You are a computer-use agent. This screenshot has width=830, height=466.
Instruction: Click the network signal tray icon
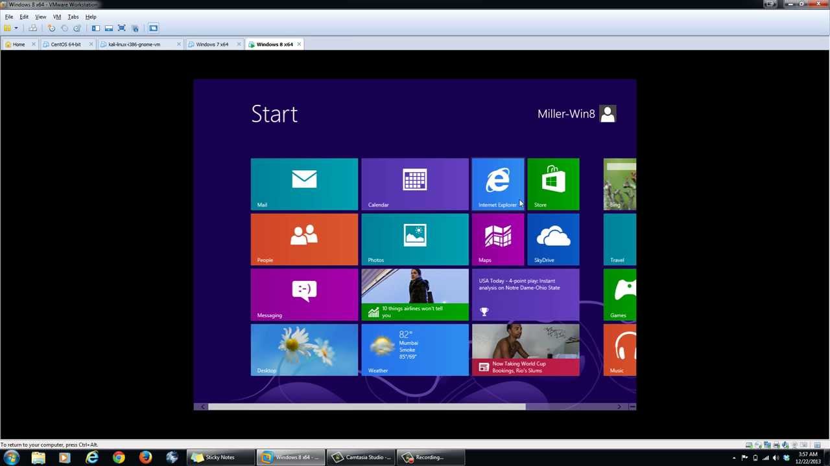pos(766,458)
